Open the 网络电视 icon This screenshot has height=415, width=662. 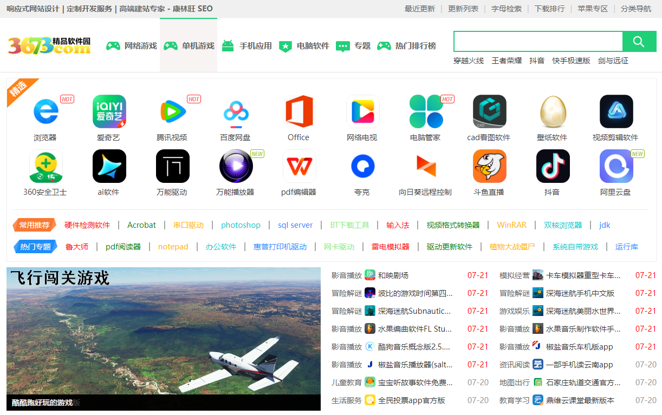point(362,111)
